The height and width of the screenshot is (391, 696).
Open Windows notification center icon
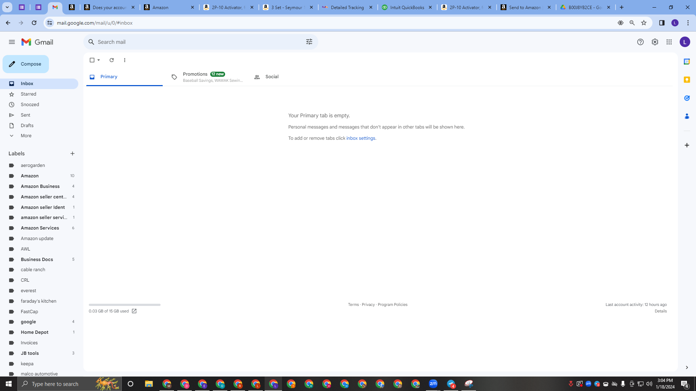[685, 384]
